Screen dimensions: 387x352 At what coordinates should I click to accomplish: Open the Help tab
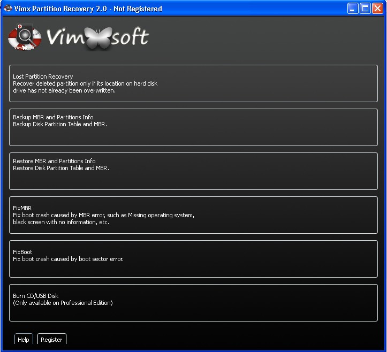(x=24, y=340)
